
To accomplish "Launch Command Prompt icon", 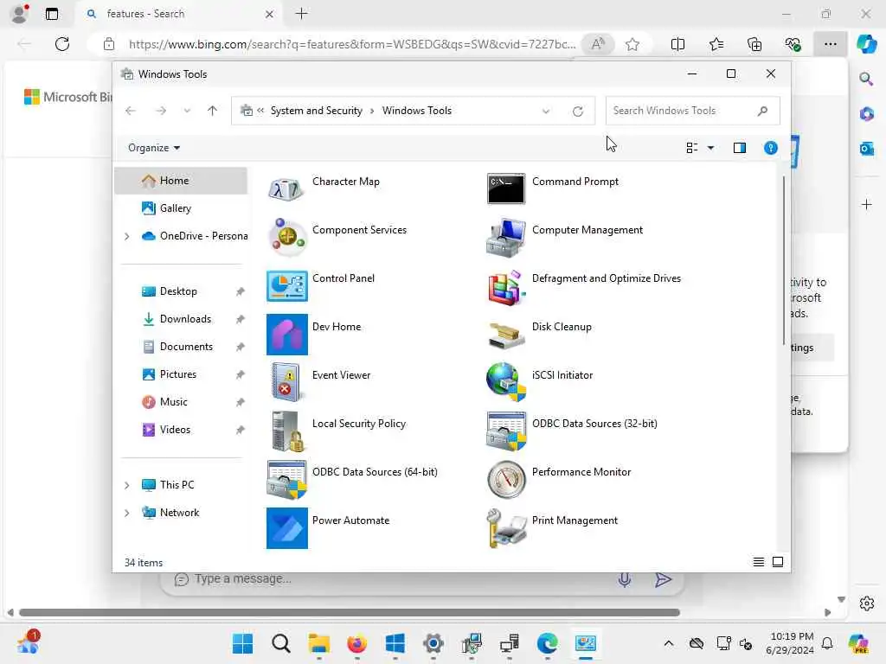I will (505, 188).
